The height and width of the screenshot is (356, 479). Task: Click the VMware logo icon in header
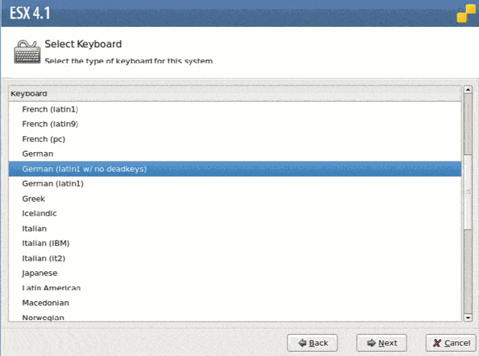click(466, 15)
